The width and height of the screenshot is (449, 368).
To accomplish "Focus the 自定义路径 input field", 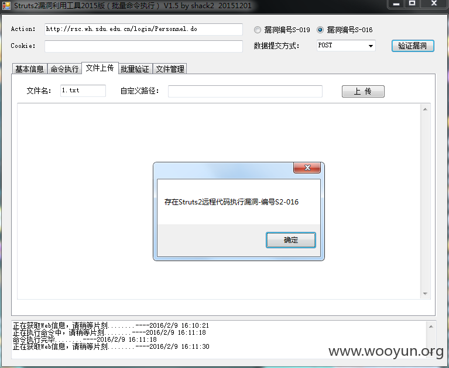I will pos(245,91).
